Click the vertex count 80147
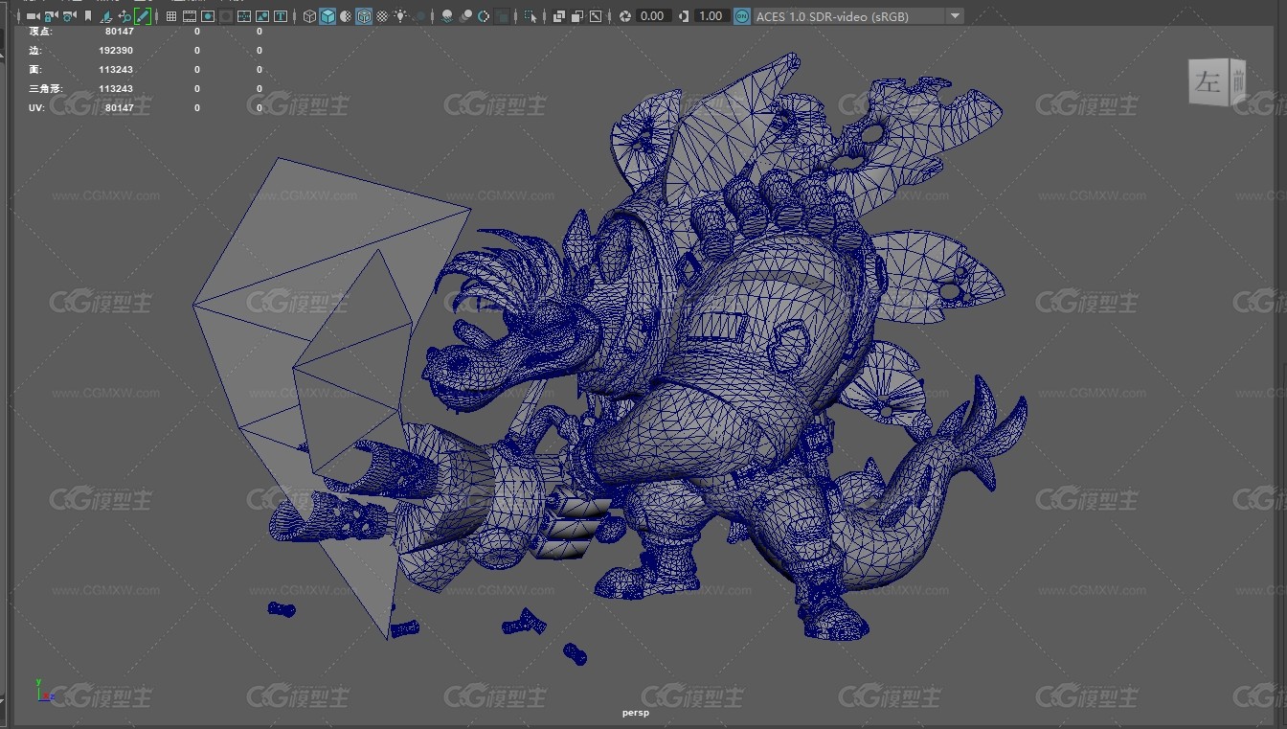 [120, 32]
